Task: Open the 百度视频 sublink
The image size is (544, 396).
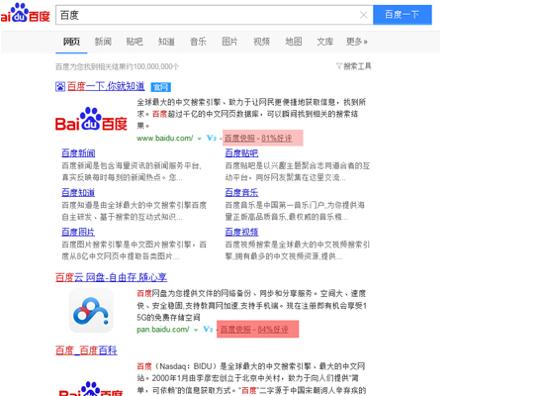Action: [x=241, y=232]
